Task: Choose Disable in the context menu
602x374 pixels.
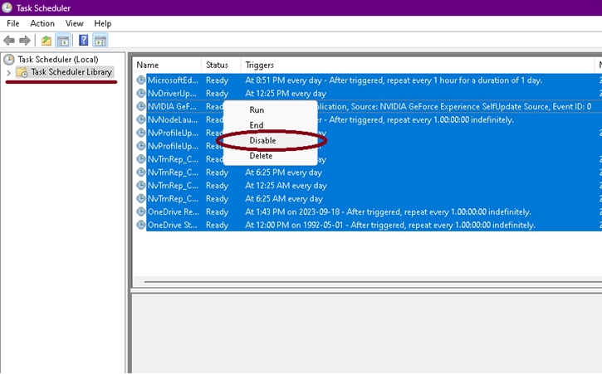Action: 262,141
